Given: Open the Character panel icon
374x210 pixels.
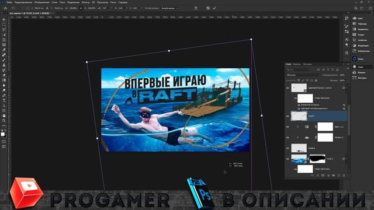Looking at the screenshot, I should pos(347,40).
